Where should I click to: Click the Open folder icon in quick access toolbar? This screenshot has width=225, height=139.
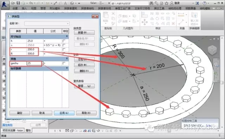point(13,3)
